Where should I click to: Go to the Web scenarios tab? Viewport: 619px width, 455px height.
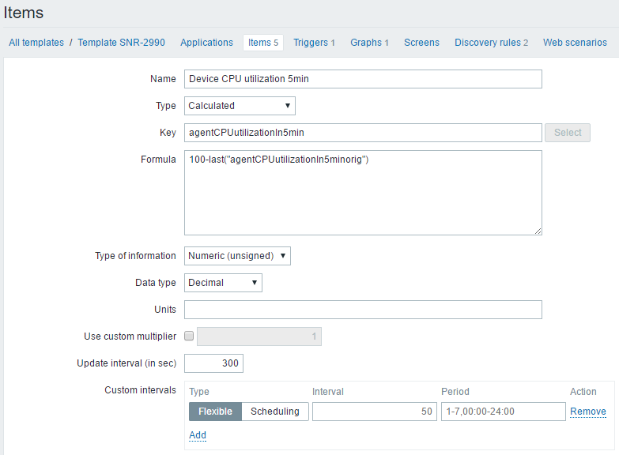(575, 43)
